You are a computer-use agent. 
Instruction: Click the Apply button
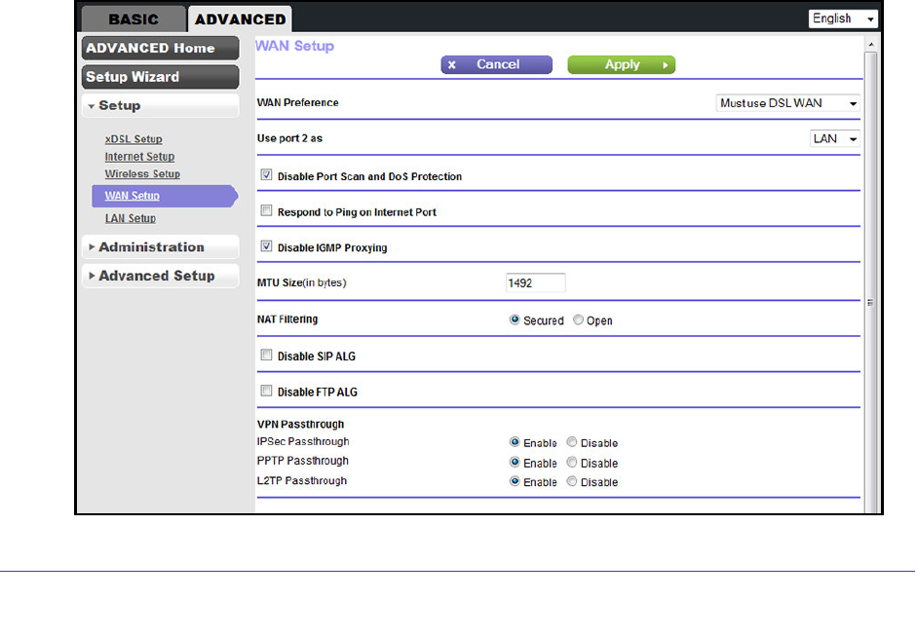[x=621, y=65]
